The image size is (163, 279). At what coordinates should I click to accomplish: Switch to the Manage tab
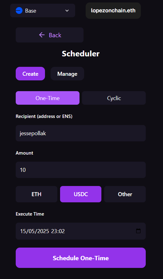coord(67,74)
